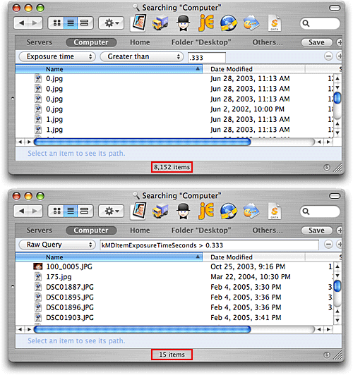Open the Exposure time criteria dropdown
Image resolution: width=353 pixels, height=375 pixels.
[57, 56]
